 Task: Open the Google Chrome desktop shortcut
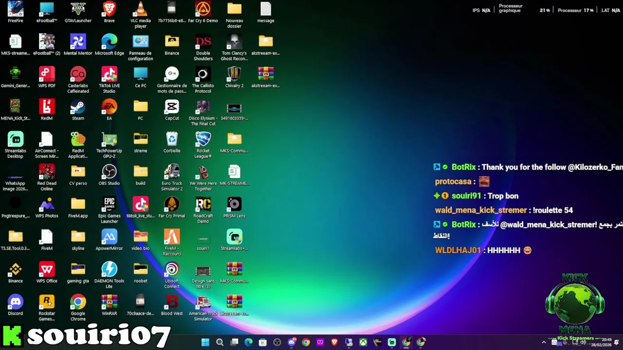(78, 308)
